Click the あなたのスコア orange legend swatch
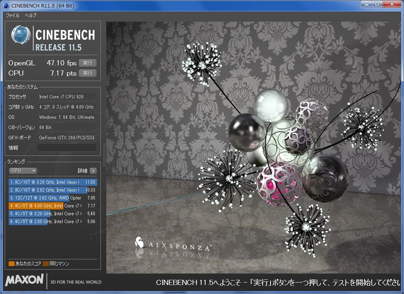 click(11, 264)
